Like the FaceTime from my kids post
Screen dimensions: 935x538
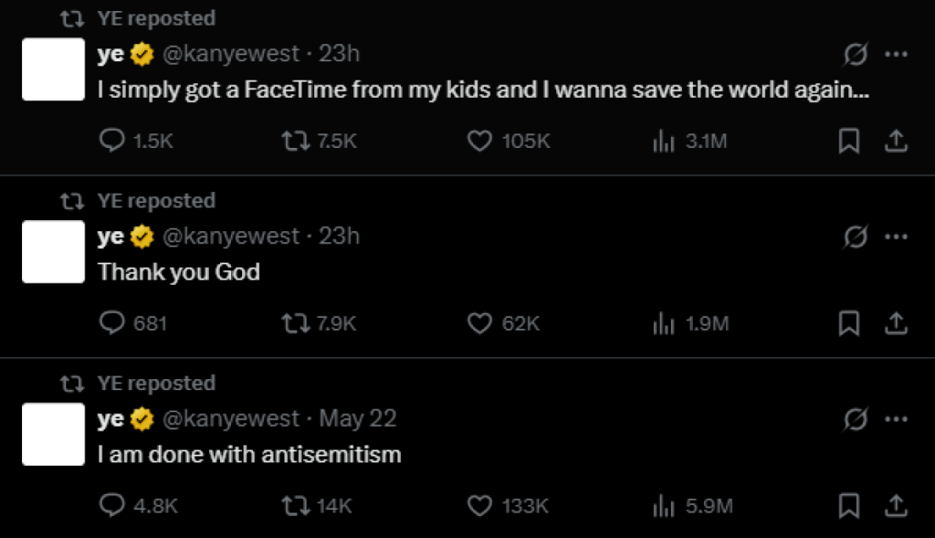pos(480,141)
